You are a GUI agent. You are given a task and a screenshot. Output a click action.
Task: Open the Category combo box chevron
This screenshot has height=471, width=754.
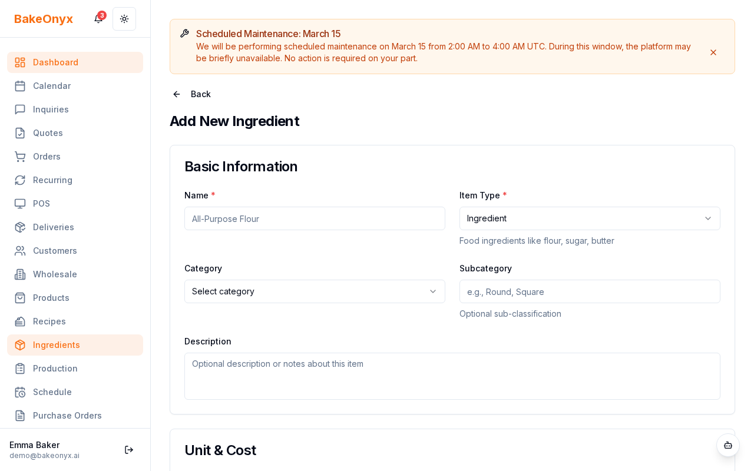tap(433, 291)
